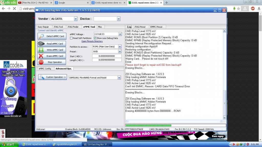
Task: Select the Advanced Ops. tab
Action: point(63,69)
